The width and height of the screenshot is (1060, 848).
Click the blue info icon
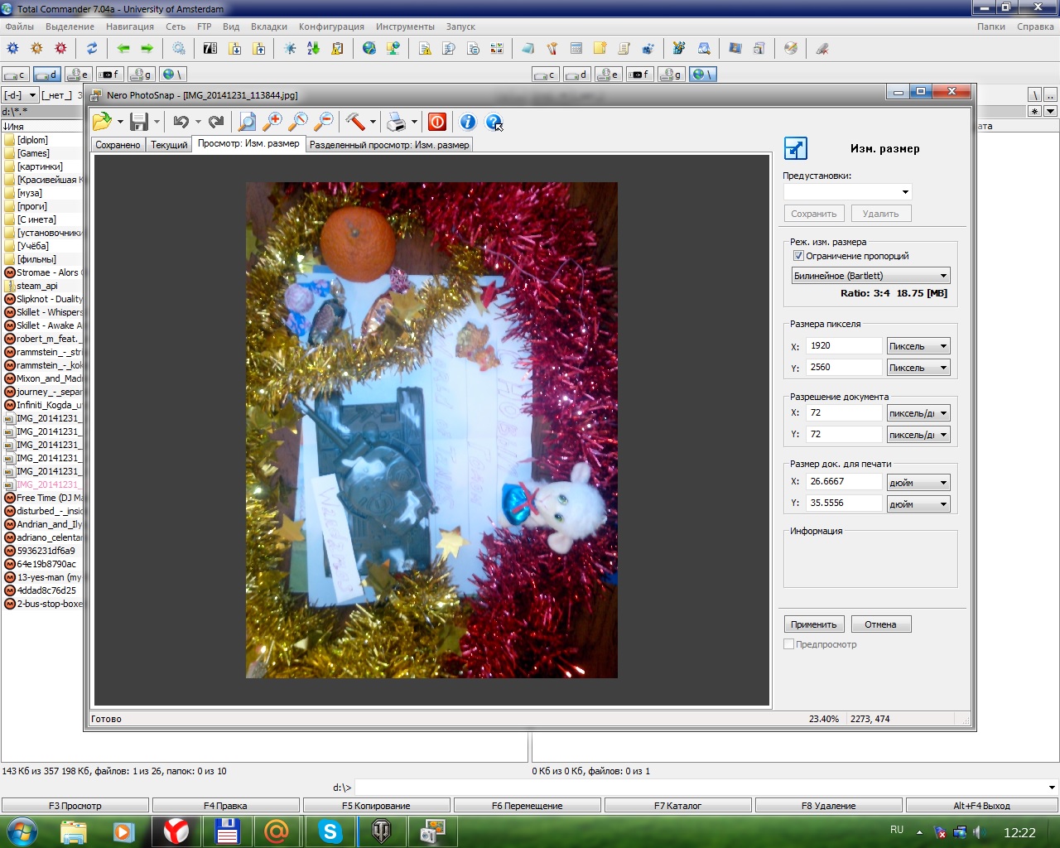point(468,123)
